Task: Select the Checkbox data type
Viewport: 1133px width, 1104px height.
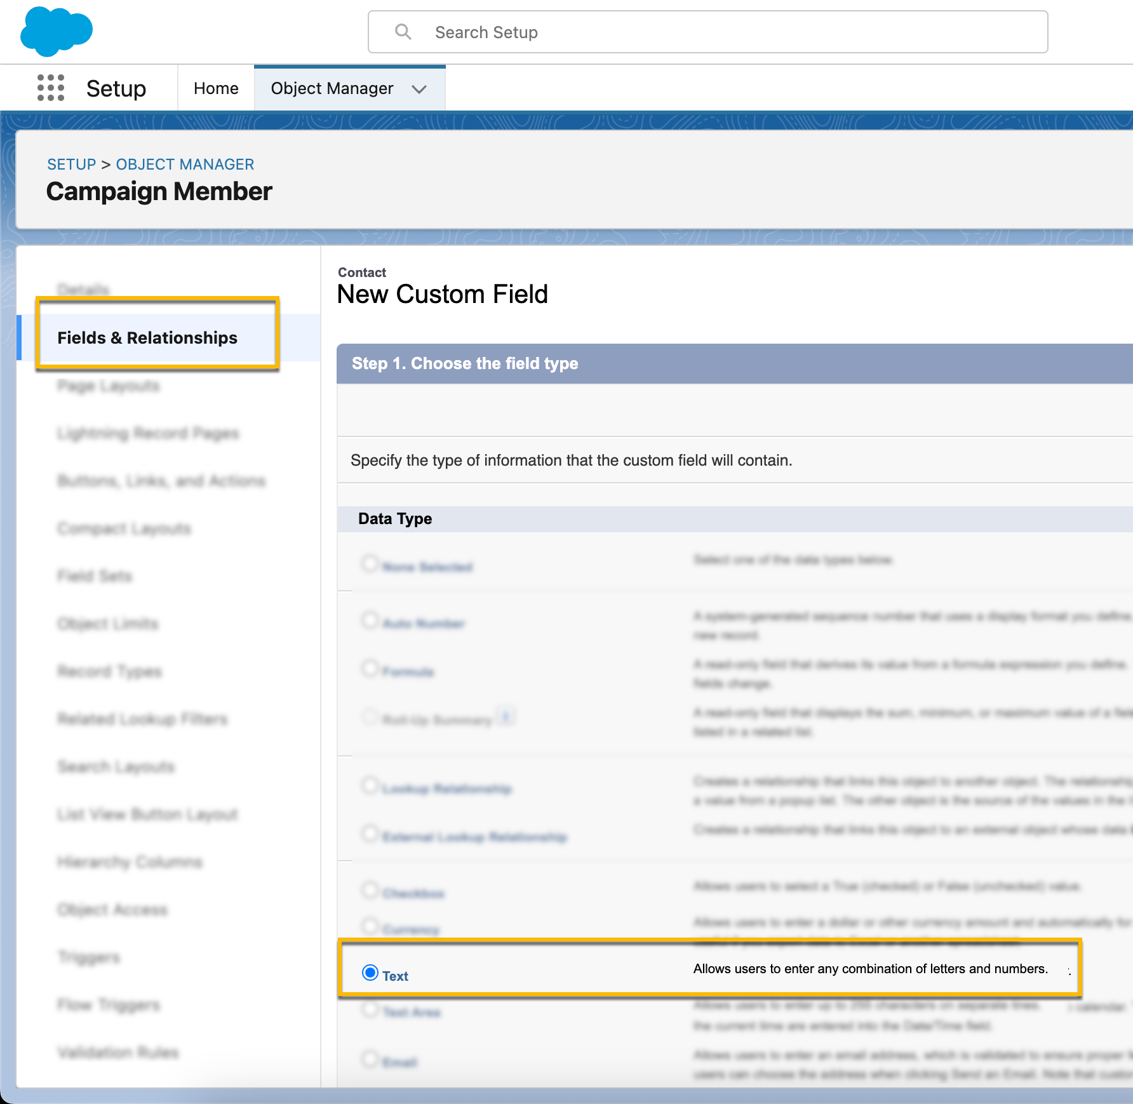Action: (370, 889)
